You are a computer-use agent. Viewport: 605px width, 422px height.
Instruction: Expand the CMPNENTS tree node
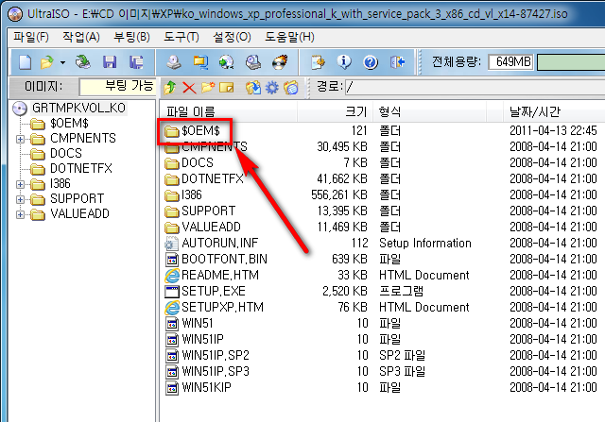point(20,139)
